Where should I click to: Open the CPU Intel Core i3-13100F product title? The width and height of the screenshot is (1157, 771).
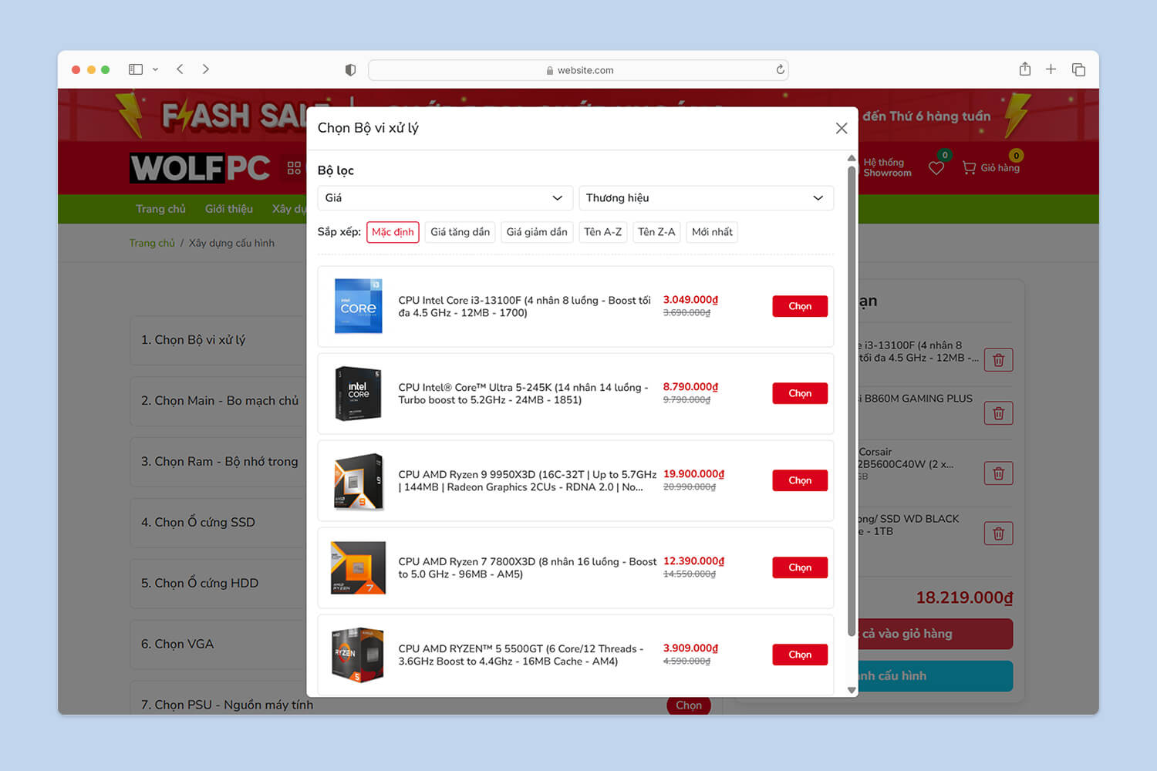pyautogui.click(x=525, y=306)
